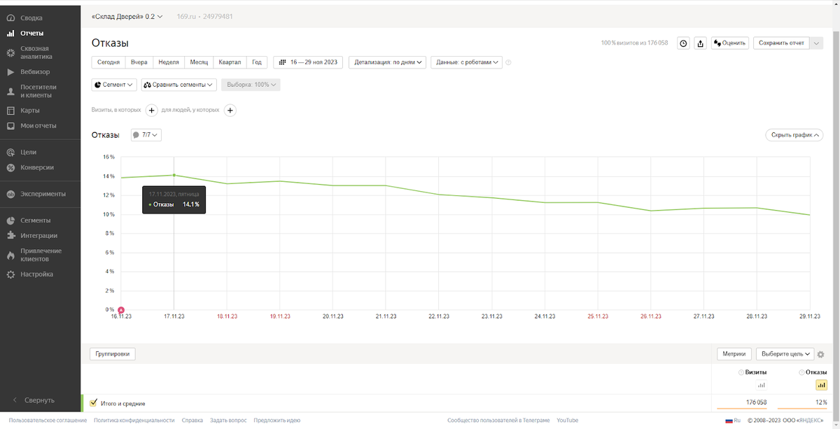Open the Справка footer link
The width and height of the screenshot is (840, 429).
click(192, 421)
